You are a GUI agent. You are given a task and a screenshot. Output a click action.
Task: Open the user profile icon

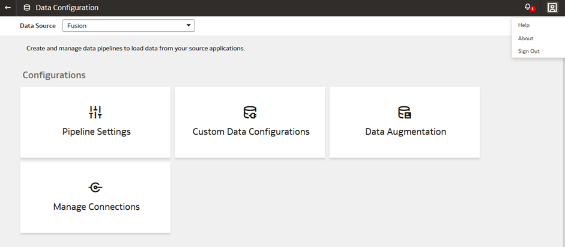(552, 8)
